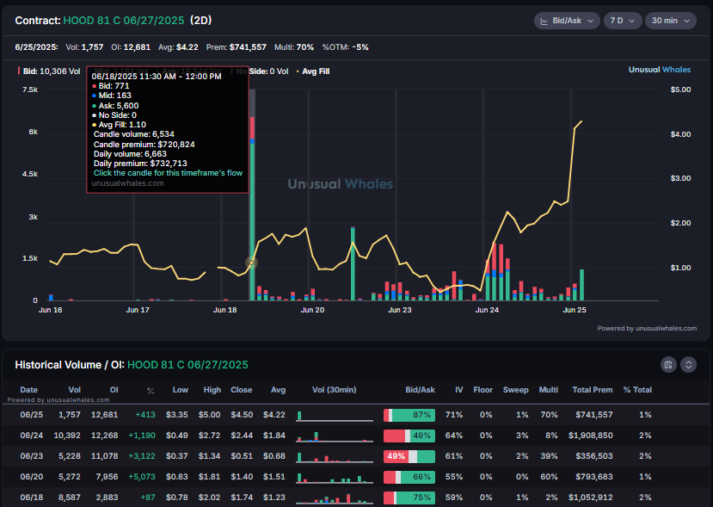Image resolution: width=713 pixels, height=507 pixels.
Task: Click the 66% bid/ask bar in the 06/20 row
Action: (x=409, y=477)
